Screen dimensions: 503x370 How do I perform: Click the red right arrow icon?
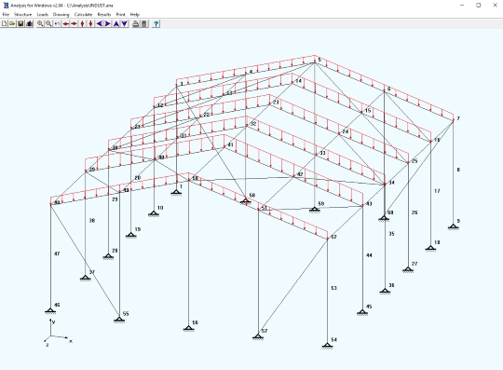(75, 23)
